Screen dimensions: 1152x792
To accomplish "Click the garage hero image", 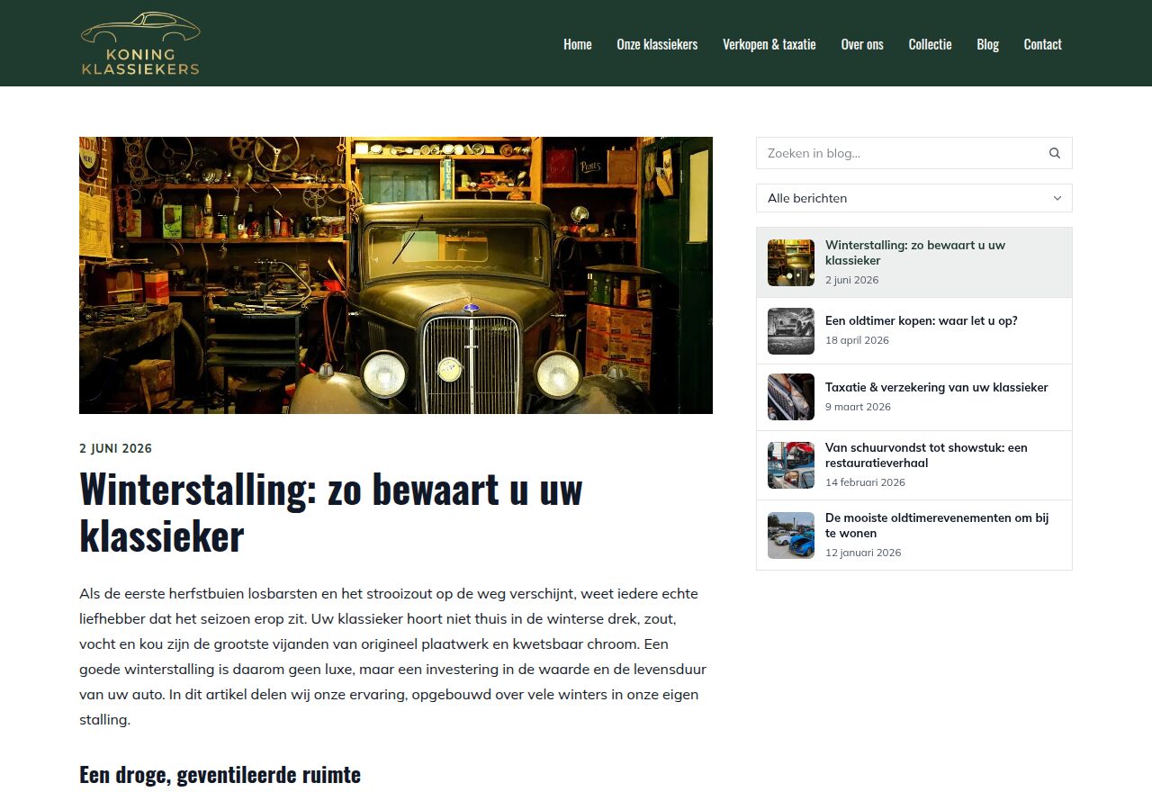I will tap(396, 275).
